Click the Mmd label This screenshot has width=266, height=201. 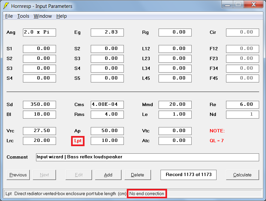pyautogui.click(x=147, y=105)
